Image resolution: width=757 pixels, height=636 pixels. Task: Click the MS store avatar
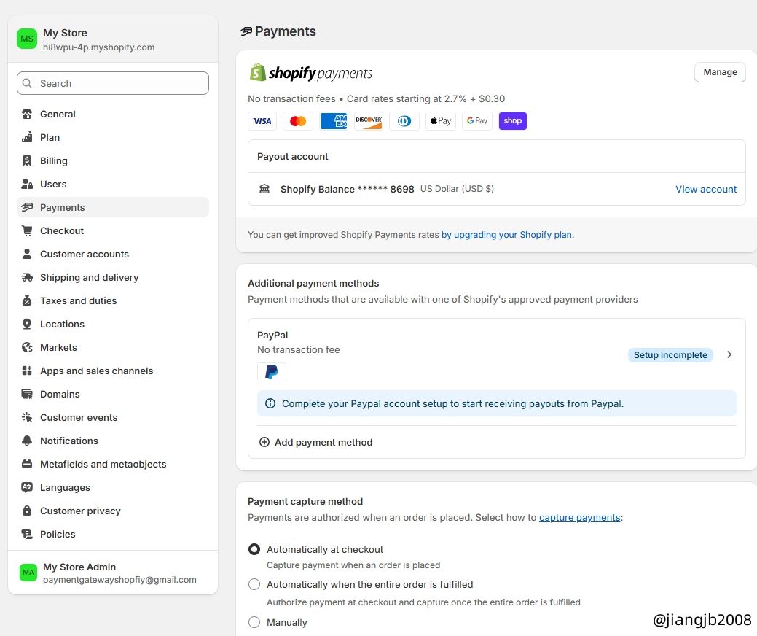point(27,39)
